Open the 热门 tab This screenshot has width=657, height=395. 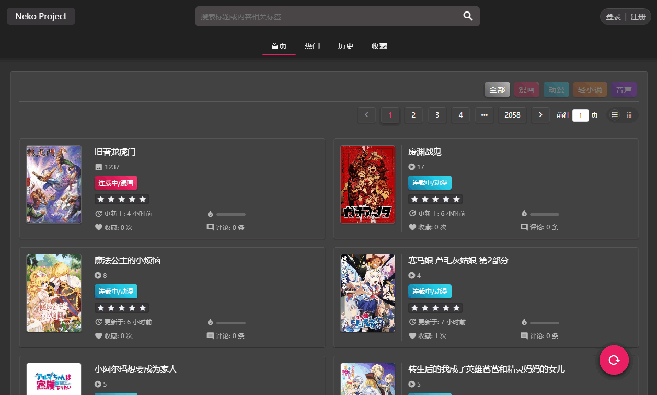313,46
